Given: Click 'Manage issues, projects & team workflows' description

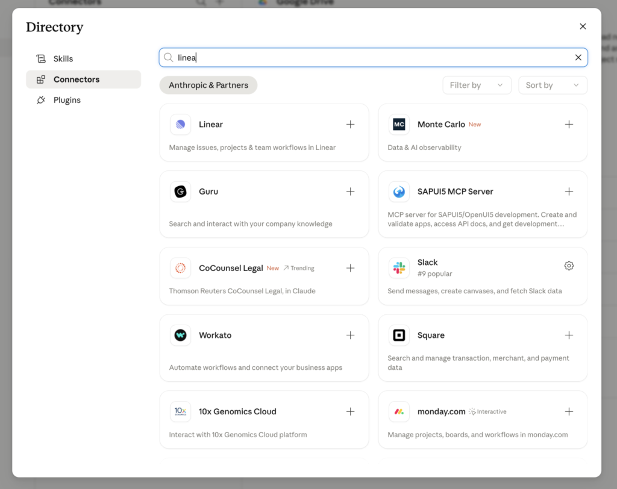Looking at the screenshot, I should pyautogui.click(x=252, y=148).
